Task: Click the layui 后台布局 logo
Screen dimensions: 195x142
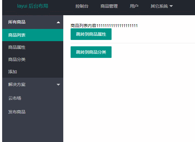Action: point(33,6)
